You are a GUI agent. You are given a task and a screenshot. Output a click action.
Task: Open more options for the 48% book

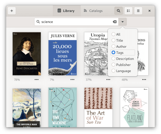[144, 80]
